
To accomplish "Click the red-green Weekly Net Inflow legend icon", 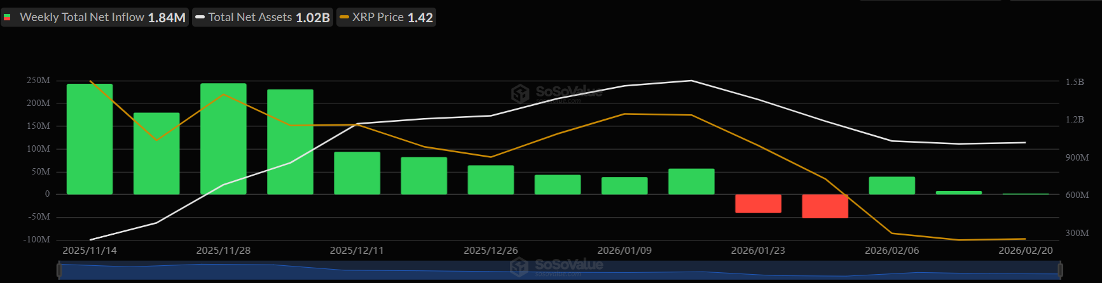I will pyautogui.click(x=8, y=18).
